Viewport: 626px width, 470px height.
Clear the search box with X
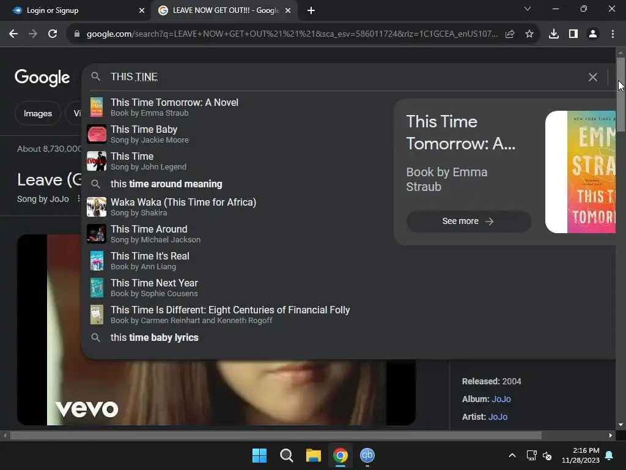coord(593,77)
